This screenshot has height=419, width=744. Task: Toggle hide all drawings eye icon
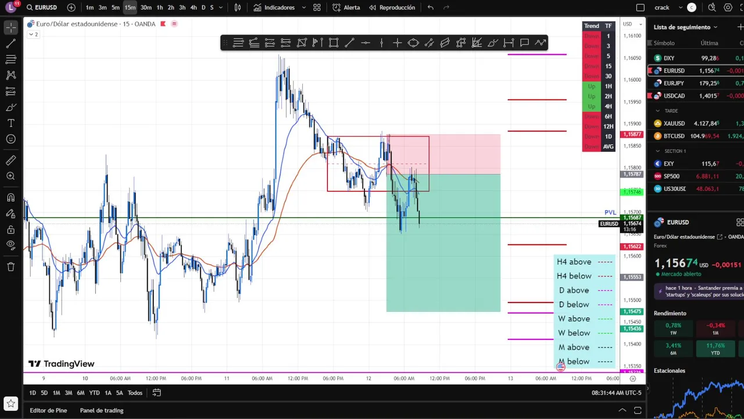coord(10,245)
